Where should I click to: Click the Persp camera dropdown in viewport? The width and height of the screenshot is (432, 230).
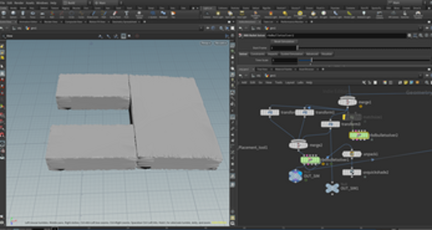pos(206,43)
